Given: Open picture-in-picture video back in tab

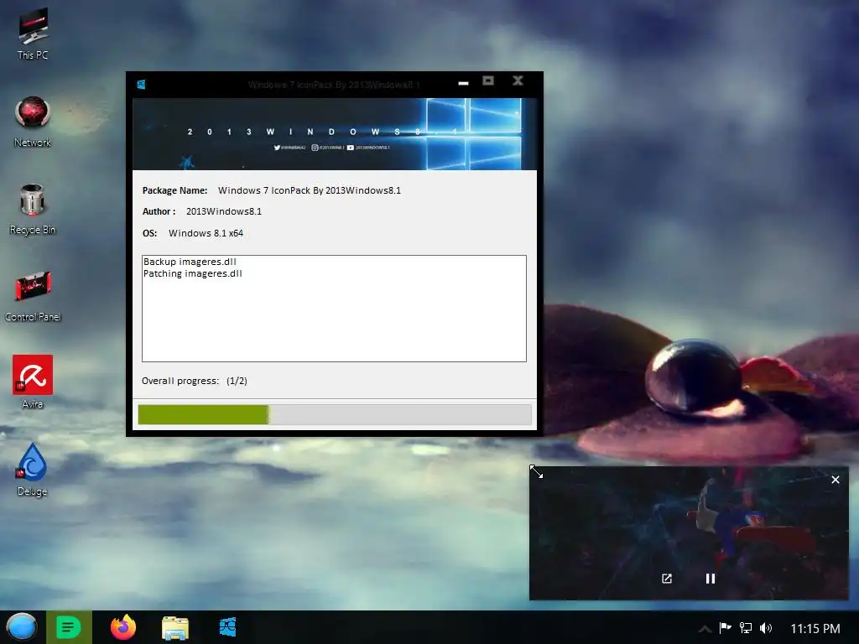Looking at the screenshot, I should point(667,579).
